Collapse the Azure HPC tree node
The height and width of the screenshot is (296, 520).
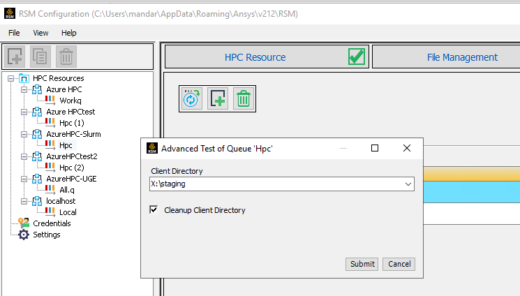coord(24,89)
